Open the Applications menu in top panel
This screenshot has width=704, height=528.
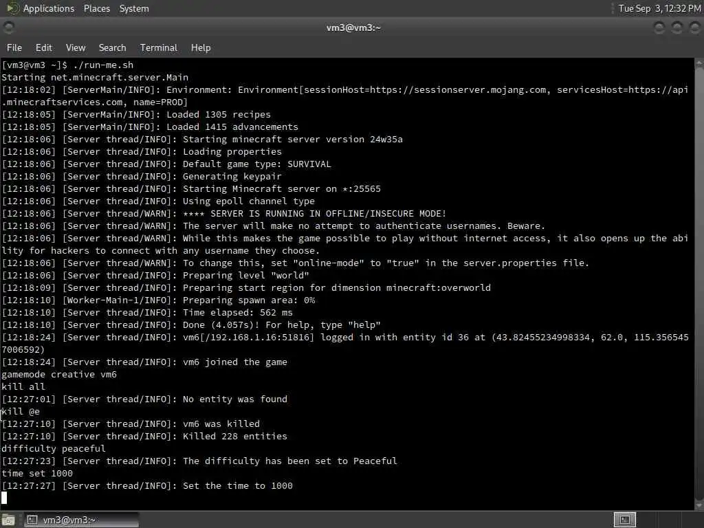pyautogui.click(x=49, y=8)
